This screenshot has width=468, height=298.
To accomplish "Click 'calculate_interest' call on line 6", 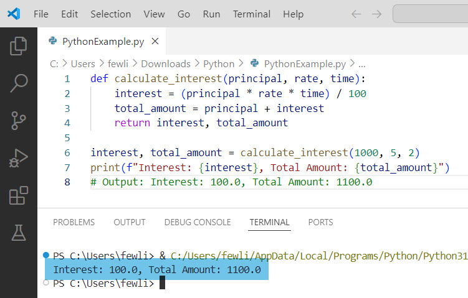I will (294, 152).
